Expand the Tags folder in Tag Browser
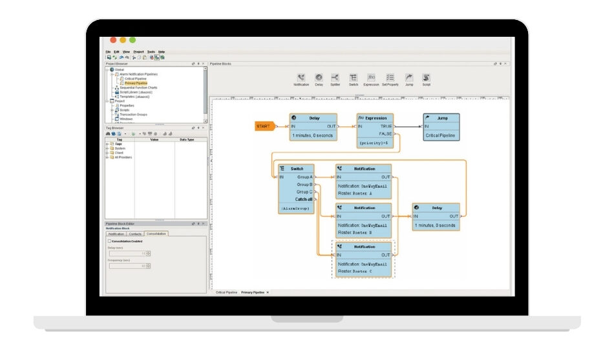614x349 pixels. [x=107, y=144]
